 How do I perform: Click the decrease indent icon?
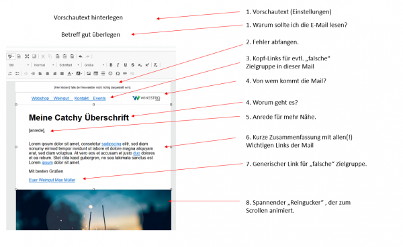[x=26, y=73]
